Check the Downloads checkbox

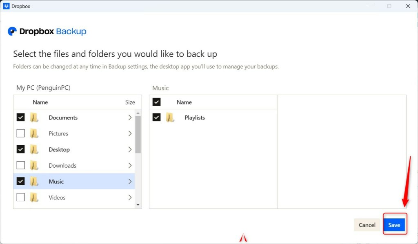click(x=20, y=165)
